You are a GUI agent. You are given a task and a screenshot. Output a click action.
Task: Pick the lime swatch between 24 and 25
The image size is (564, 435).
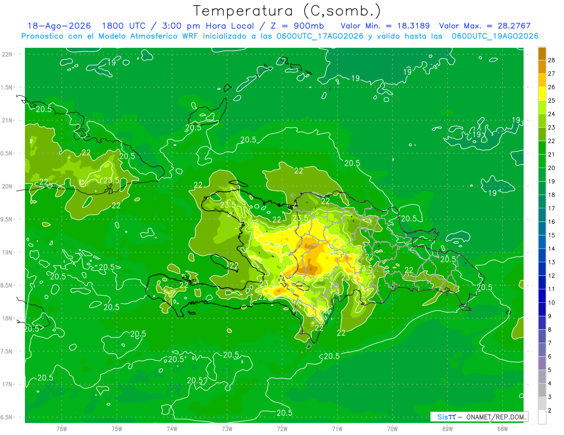coord(542,107)
